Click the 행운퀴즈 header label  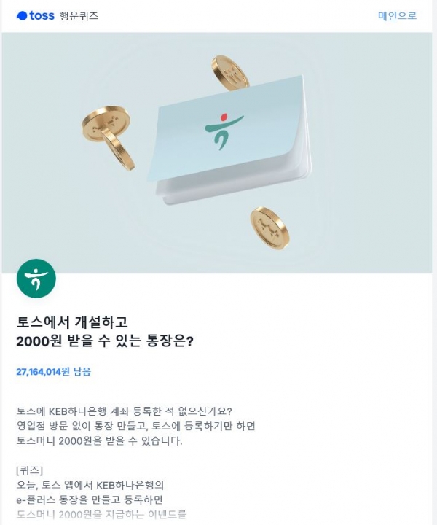pos(79,16)
